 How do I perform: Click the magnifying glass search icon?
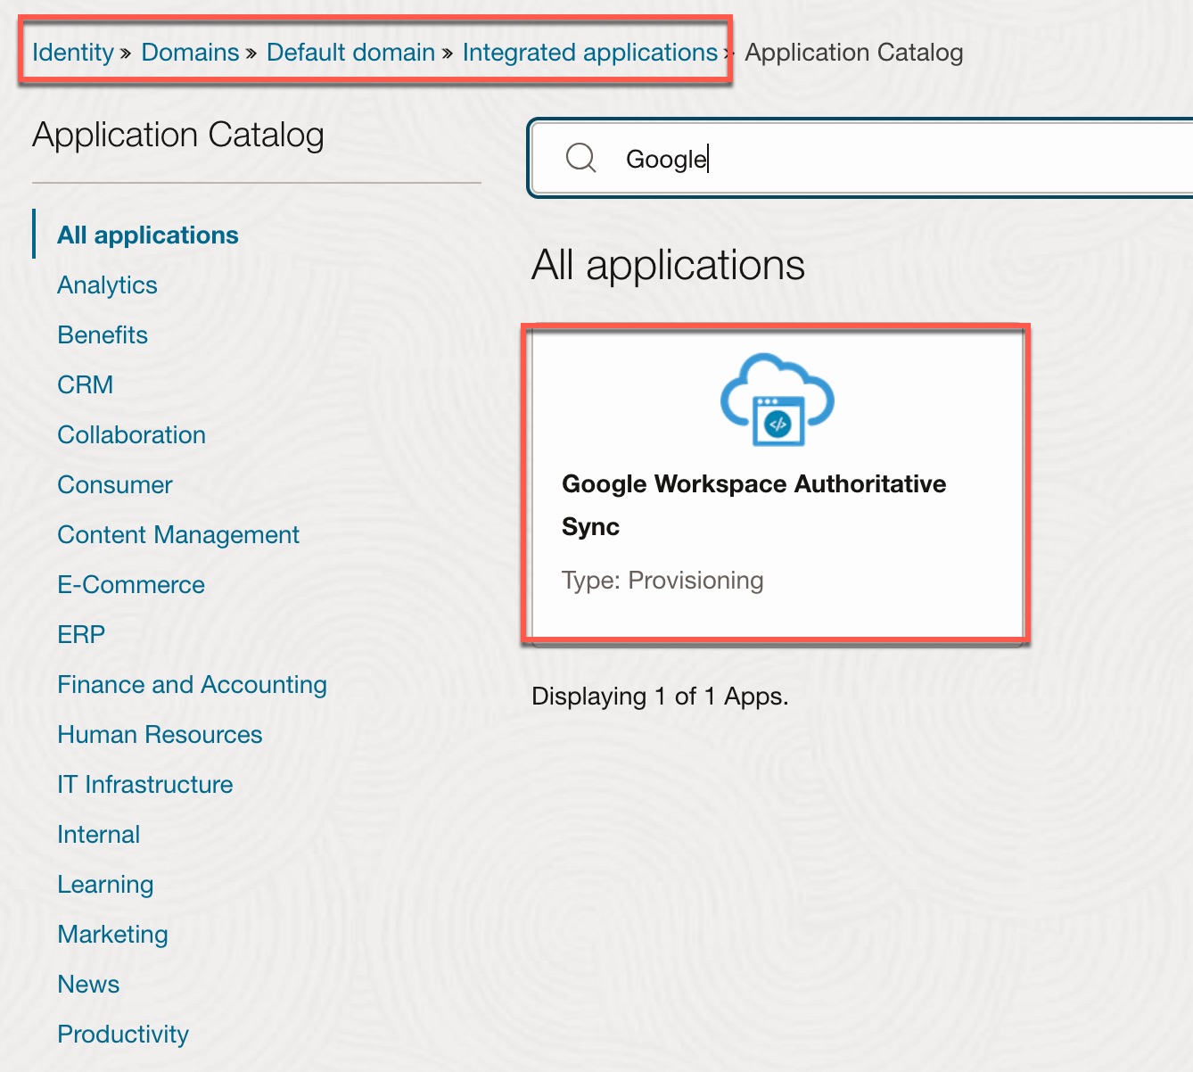click(x=580, y=158)
